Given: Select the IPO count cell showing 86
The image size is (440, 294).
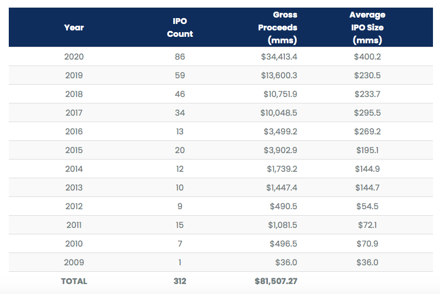Looking at the screenshot, I should pos(180,57).
